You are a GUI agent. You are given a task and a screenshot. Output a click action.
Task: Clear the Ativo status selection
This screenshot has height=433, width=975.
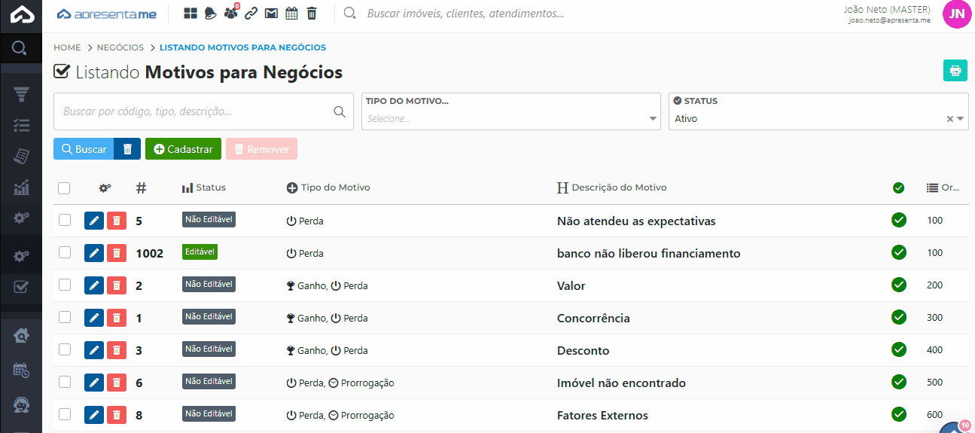pyautogui.click(x=949, y=119)
